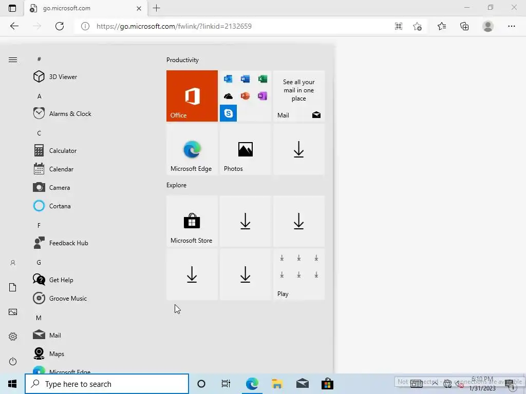The width and height of the screenshot is (526, 394).
Task: Click the Power button in Start
Action: click(x=13, y=361)
